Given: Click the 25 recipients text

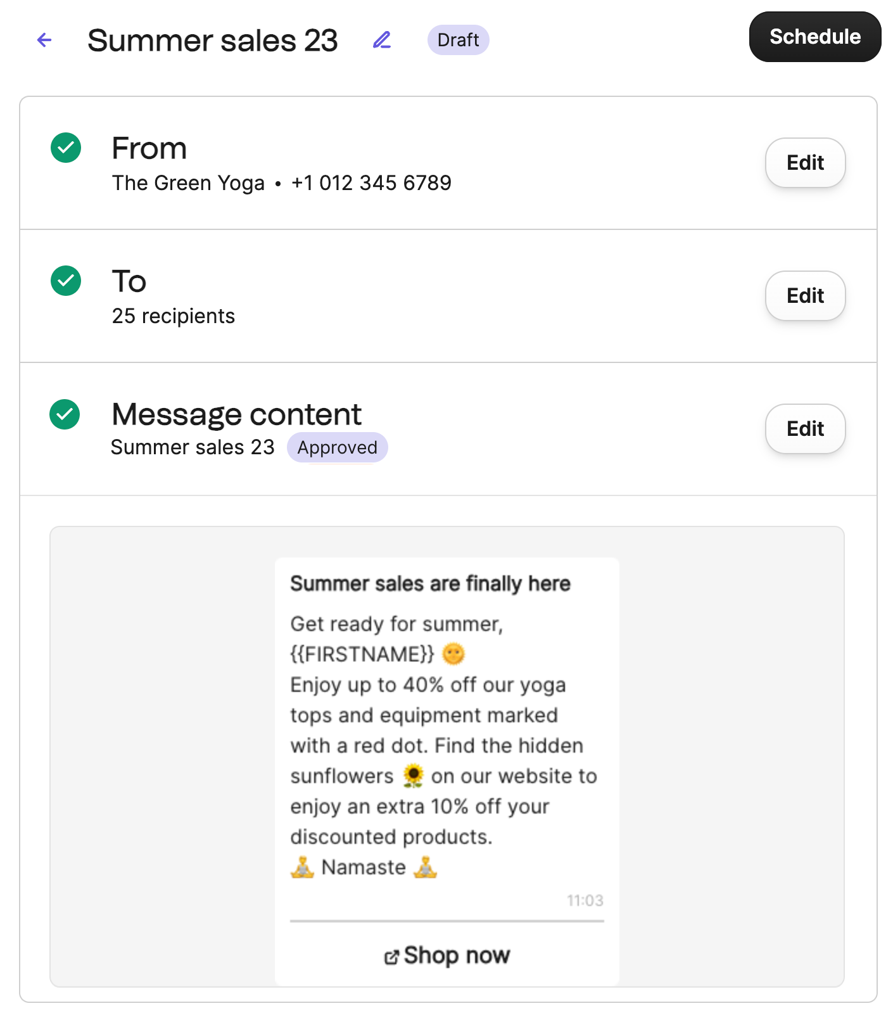Looking at the screenshot, I should [x=174, y=316].
